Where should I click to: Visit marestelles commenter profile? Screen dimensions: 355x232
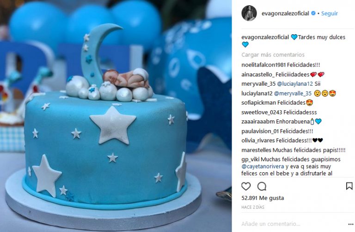click(x=256, y=150)
